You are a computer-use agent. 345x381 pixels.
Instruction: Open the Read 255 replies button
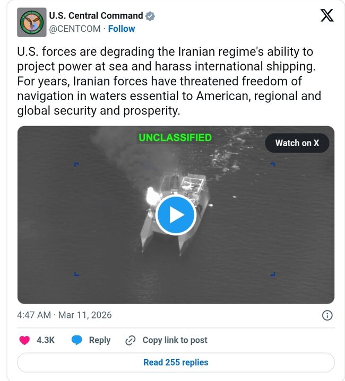[176, 362]
